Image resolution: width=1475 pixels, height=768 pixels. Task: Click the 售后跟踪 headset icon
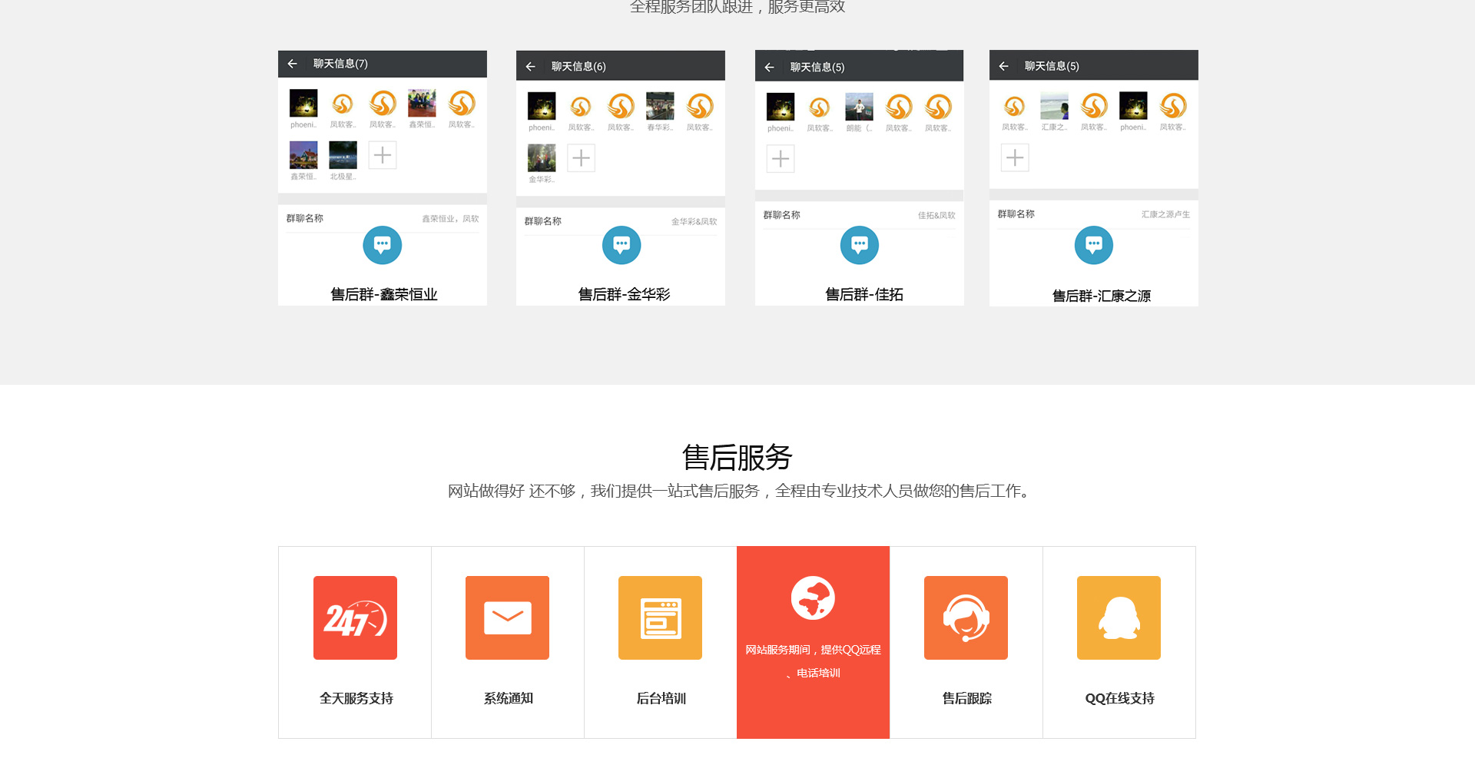(966, 617)
